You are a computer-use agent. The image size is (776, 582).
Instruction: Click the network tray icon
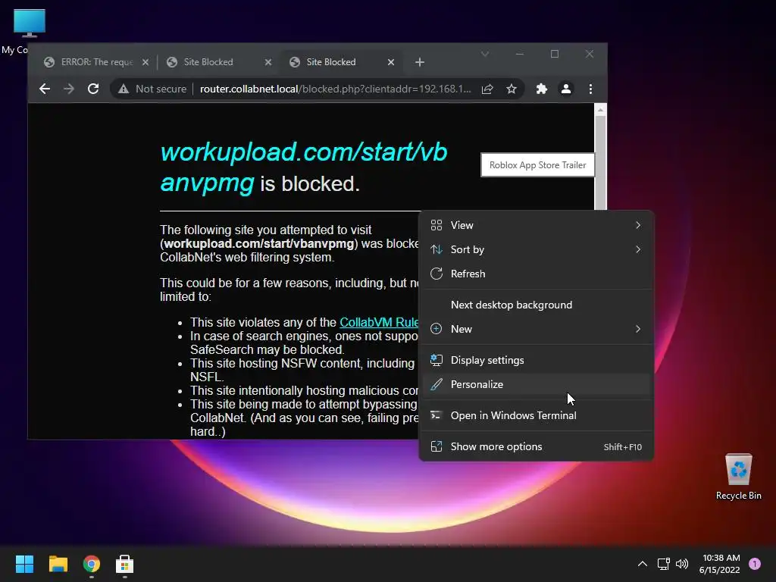663,564
